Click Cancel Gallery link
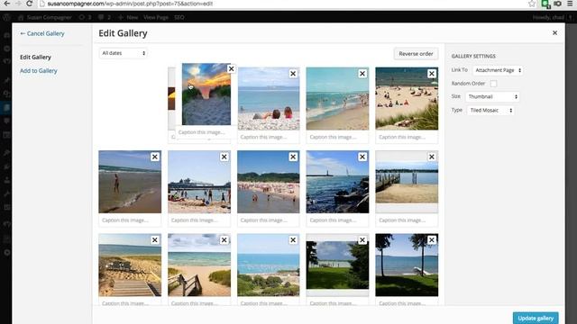This screenshot has width=577, height=324. point(42,33)
